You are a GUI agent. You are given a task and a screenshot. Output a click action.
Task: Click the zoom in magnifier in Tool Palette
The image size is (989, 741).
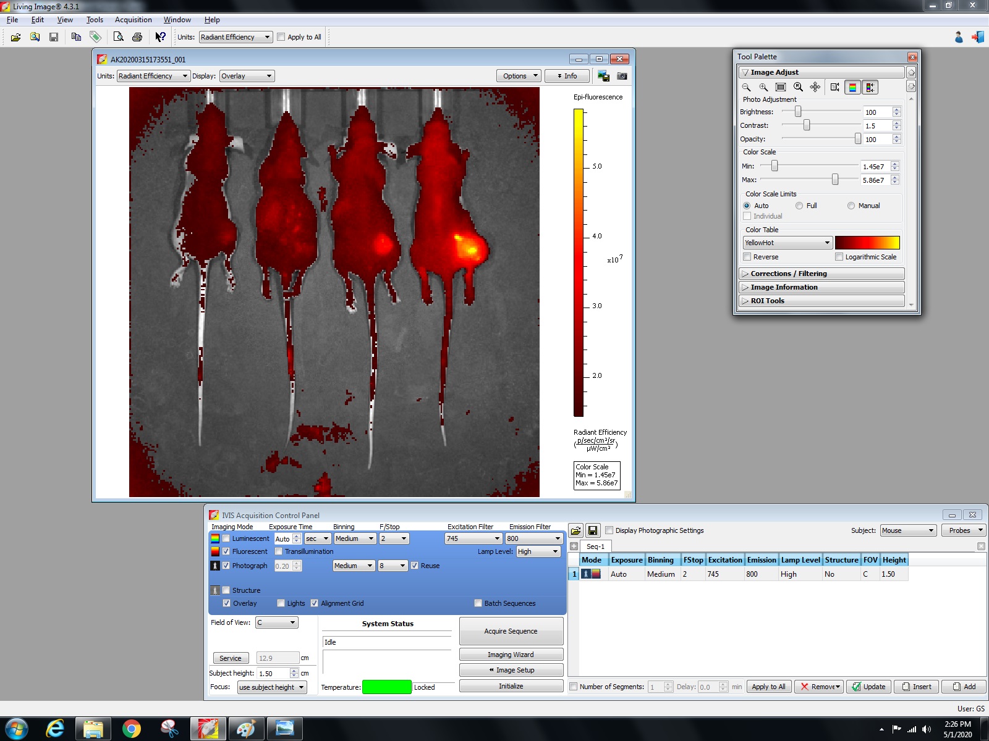(x=763, y=88)
